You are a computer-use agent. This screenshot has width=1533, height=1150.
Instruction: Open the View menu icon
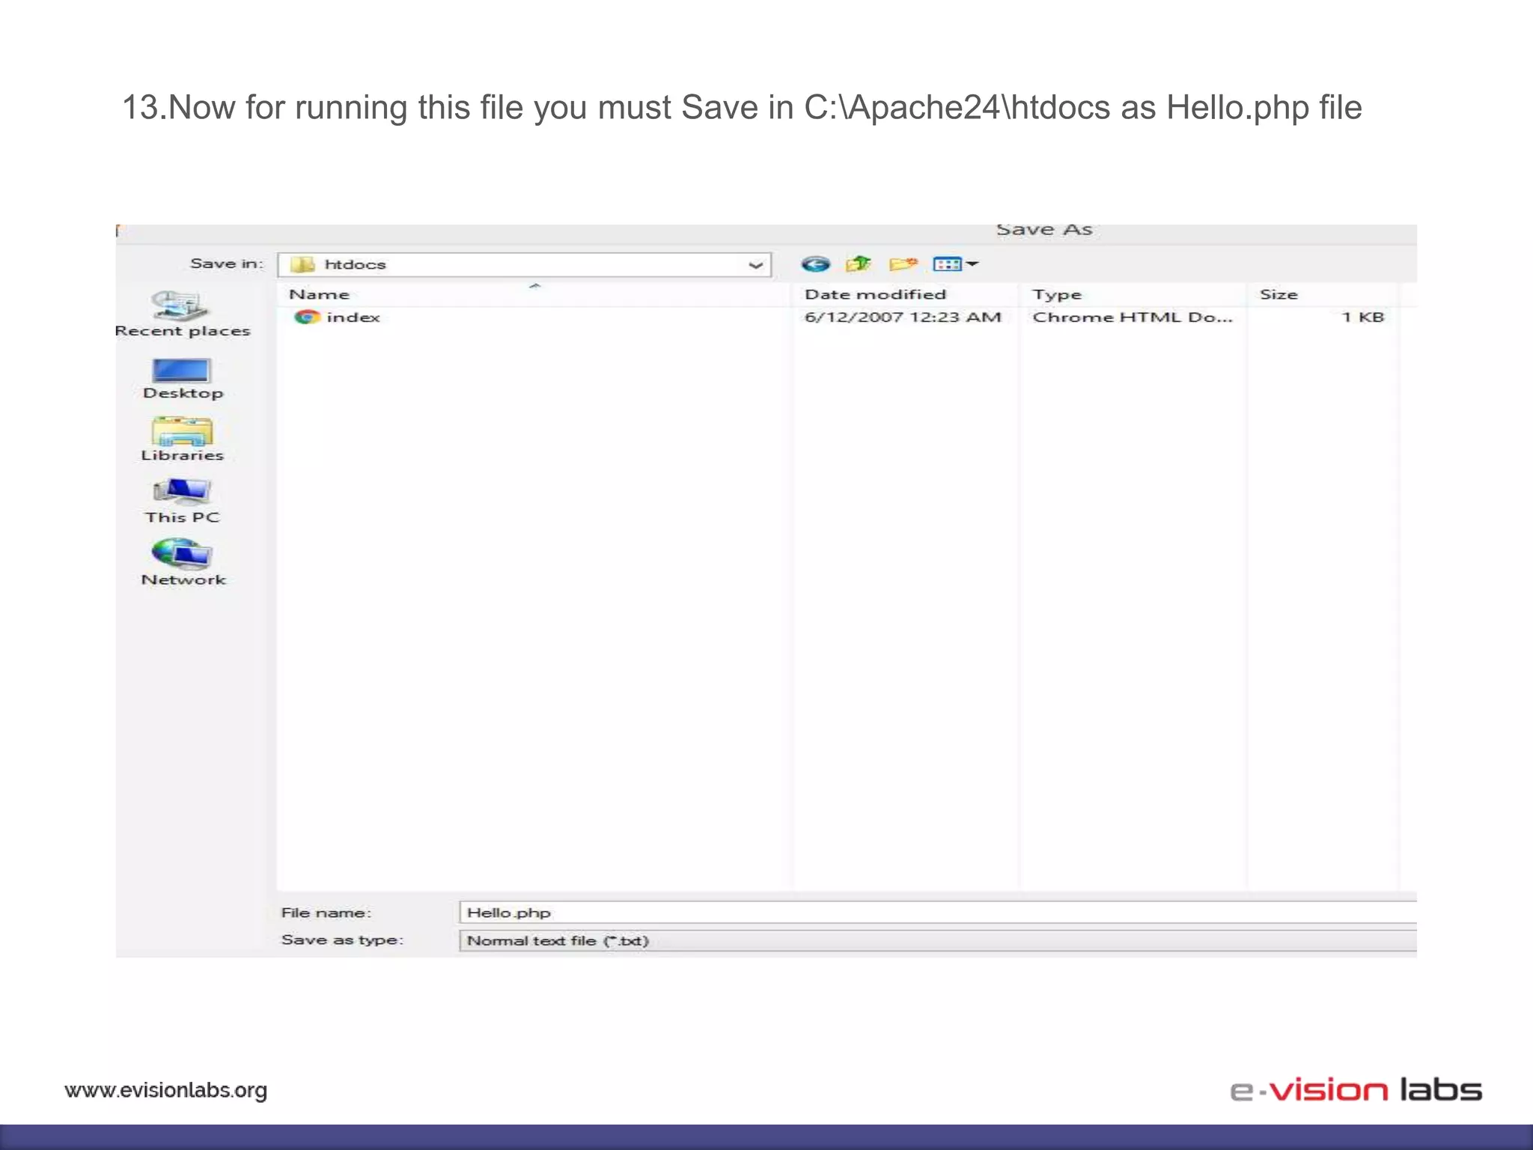click(956, 264)
